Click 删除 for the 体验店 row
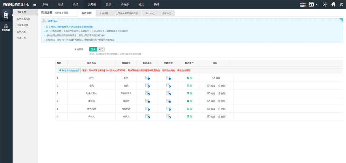The height and width of the screenshot is (163, 346). tap(222, 101)
